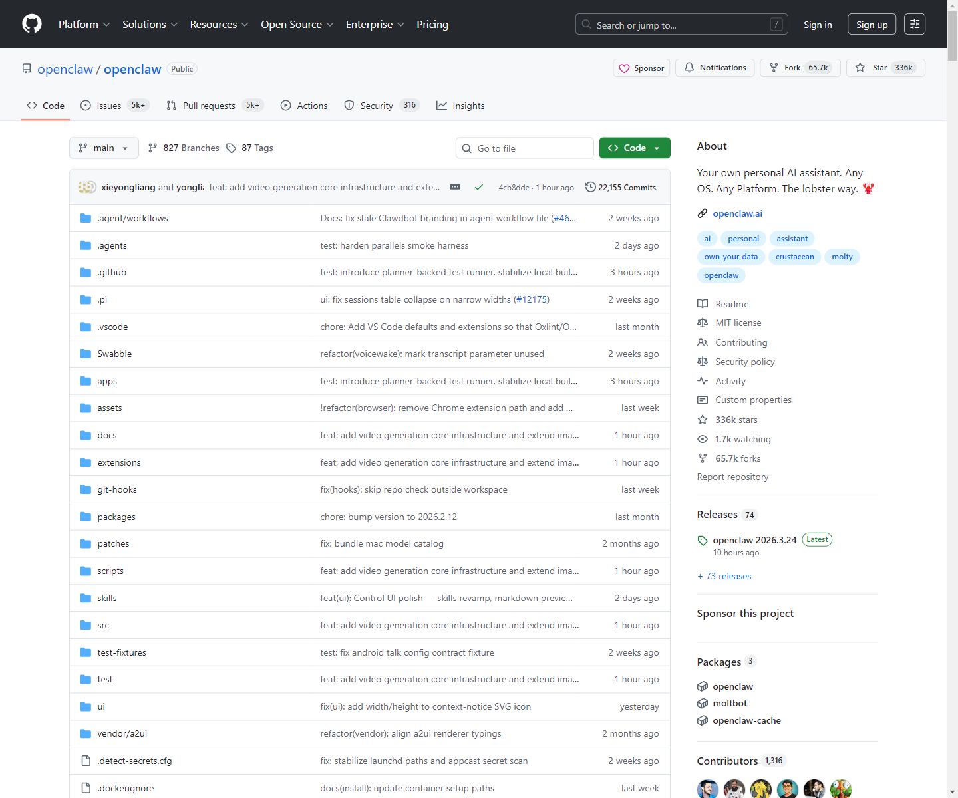Open the Insights tab
This screenshot has height=798, width=958.
pos(460,105)
